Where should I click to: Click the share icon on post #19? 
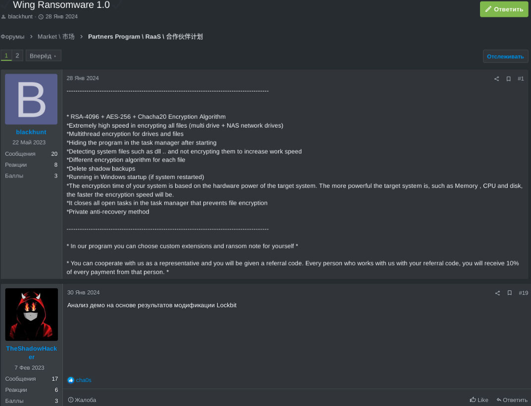click(497, 293)
